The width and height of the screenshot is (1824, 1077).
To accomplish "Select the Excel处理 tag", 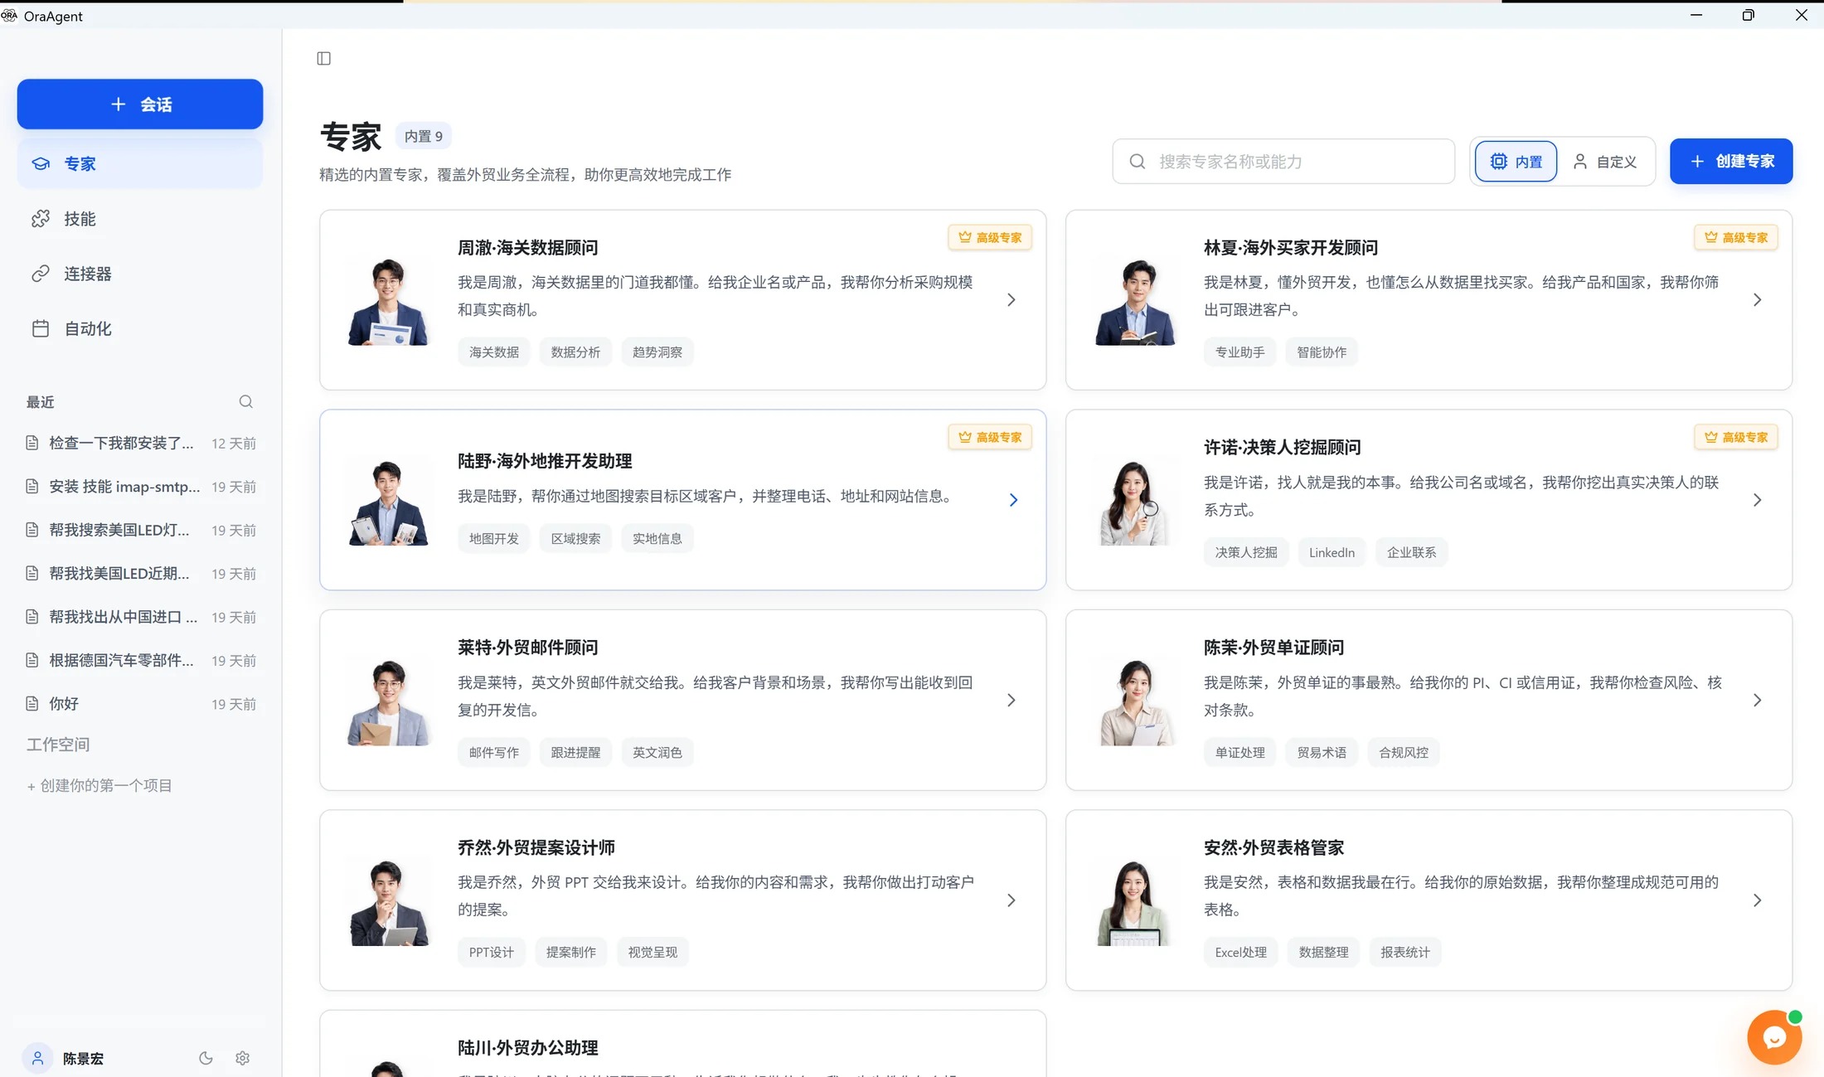I will coord(1241,953).
